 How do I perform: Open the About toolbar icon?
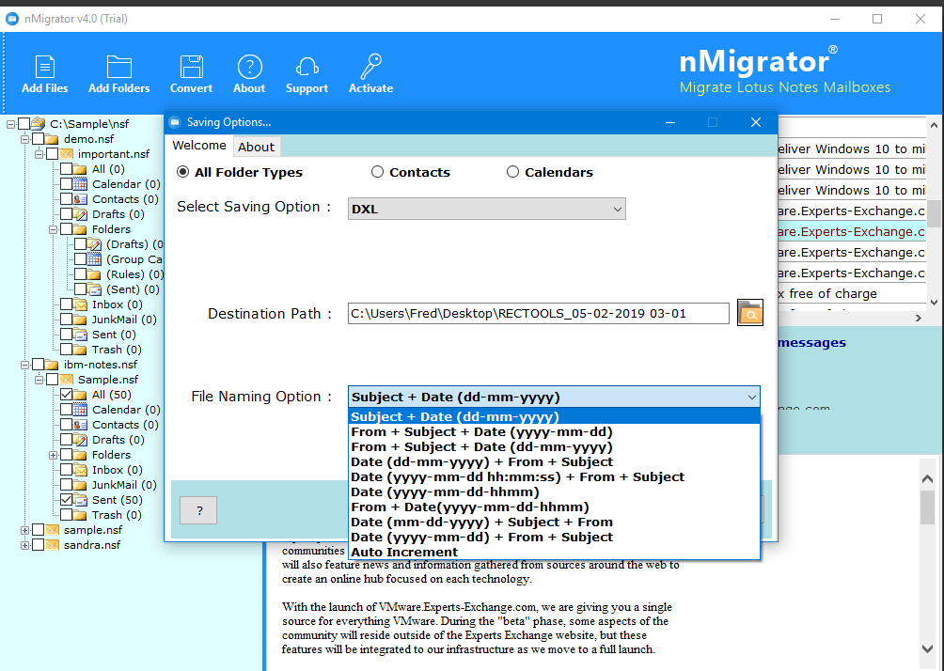click(x=249, y=67)
